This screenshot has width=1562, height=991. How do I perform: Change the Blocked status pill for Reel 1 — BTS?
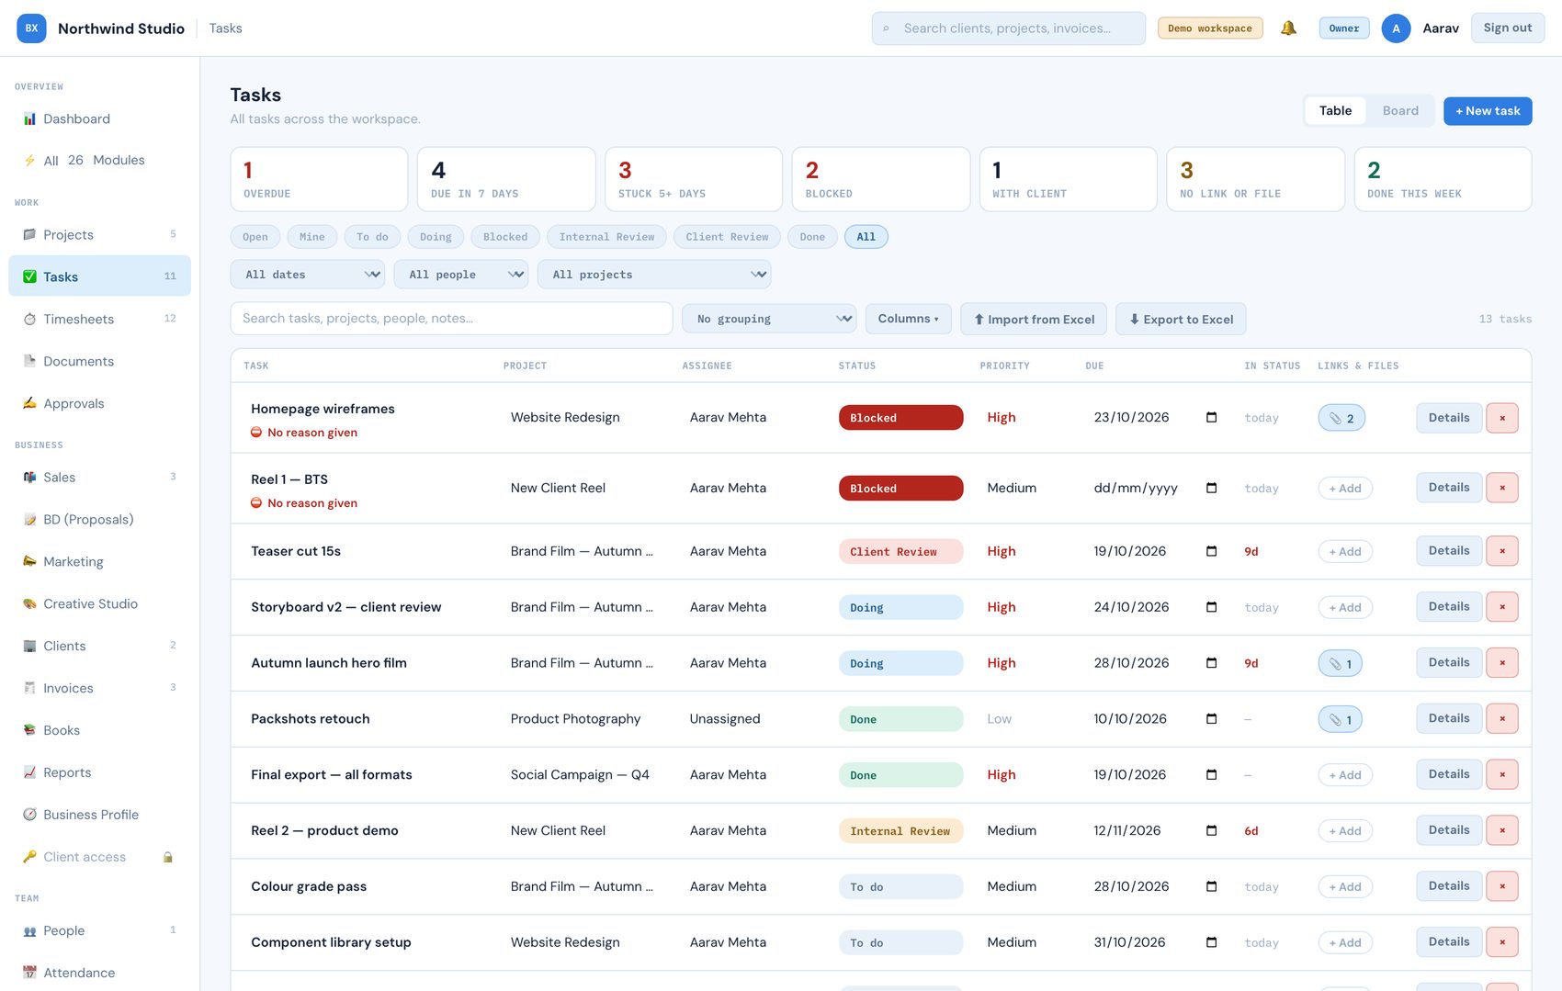click(x=900, y=488)
